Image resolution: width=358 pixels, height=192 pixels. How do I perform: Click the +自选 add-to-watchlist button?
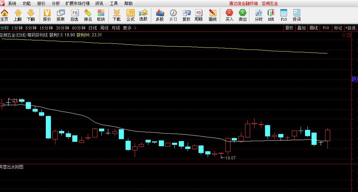pyautogui.click(x=351, y=28)
